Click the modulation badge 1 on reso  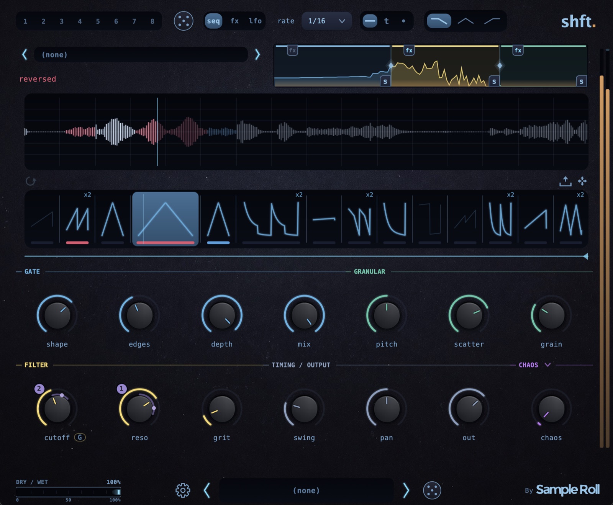pos(121,389)
